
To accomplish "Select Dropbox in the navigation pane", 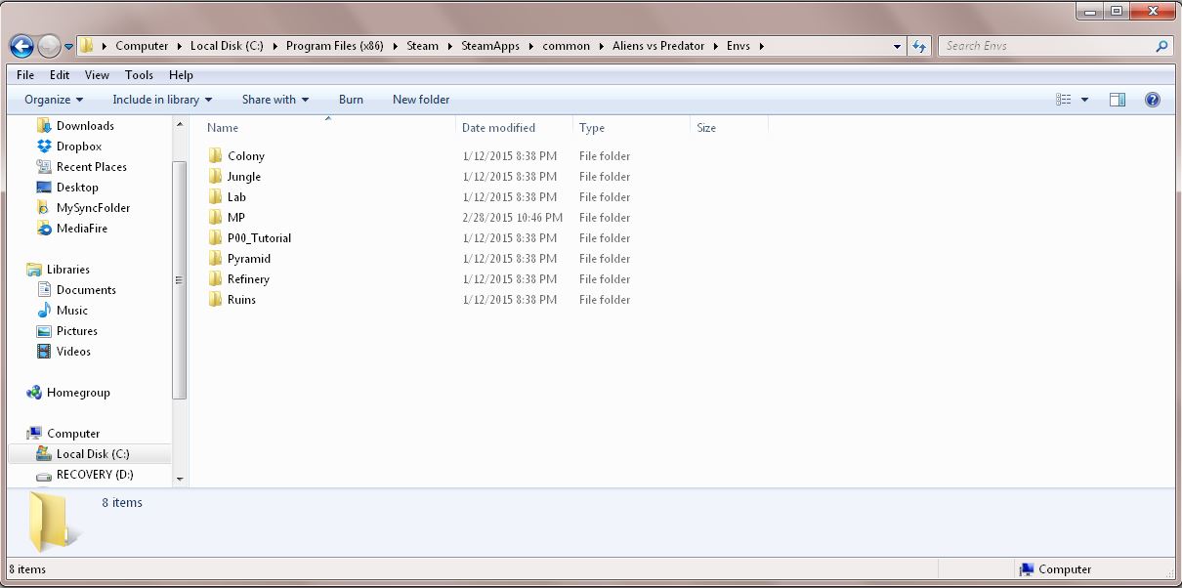I will pos(79,147).
